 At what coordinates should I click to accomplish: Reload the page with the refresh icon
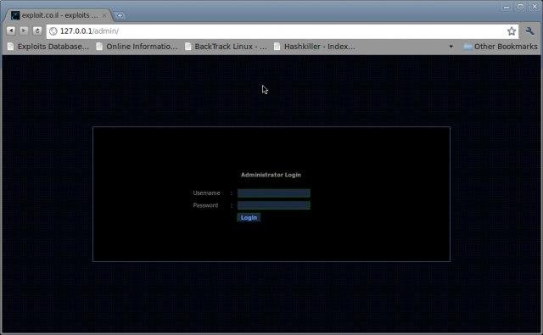(37, 31)
